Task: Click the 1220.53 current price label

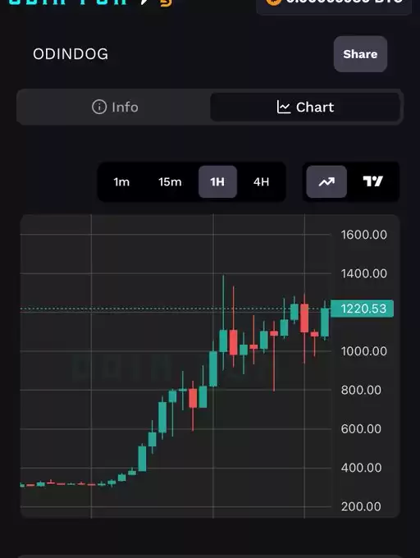Action: (362, 309)
